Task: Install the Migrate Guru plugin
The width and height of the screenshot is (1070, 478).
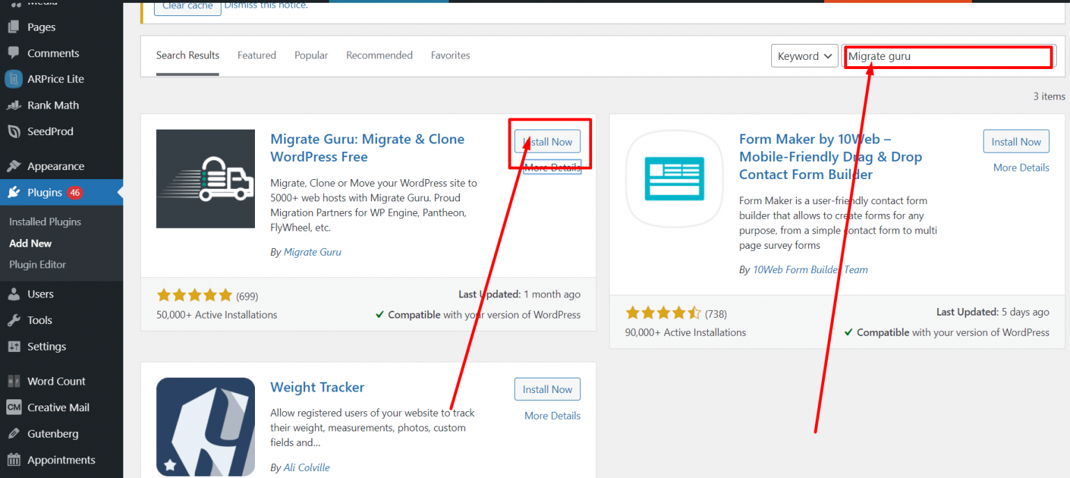Action: pos(547,141)
